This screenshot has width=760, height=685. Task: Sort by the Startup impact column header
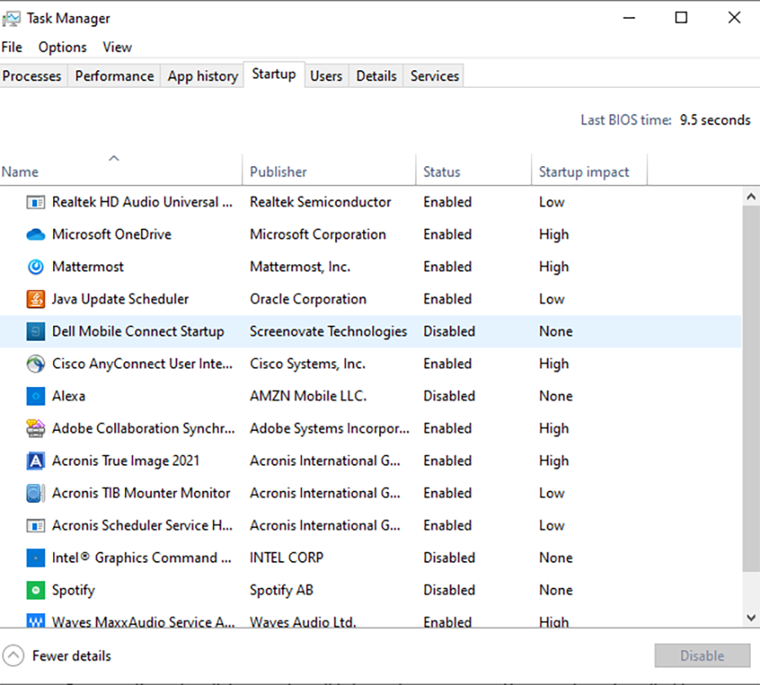pyautogui.click(x=589, y=170)
